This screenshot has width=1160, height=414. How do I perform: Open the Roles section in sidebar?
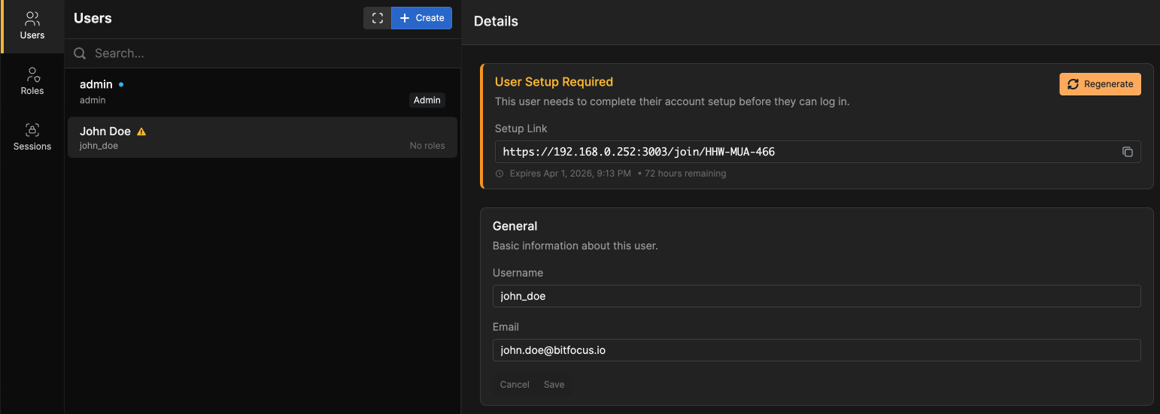click(x=32, y=82)
